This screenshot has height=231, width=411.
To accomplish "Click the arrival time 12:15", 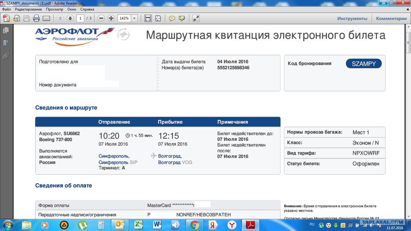I will point(168,136).
